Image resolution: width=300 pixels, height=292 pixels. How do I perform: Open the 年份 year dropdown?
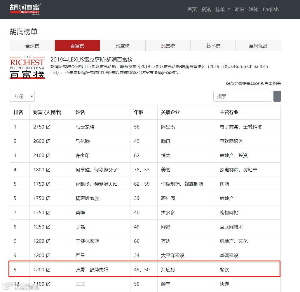tap(22, 96)
